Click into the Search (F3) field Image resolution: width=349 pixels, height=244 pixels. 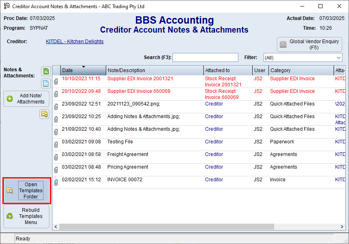point(205,57)
